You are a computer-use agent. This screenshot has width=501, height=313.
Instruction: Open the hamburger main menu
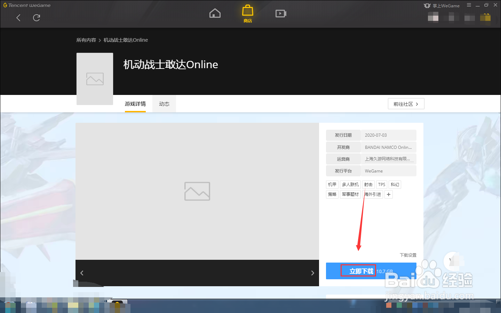tap(469, 5)
